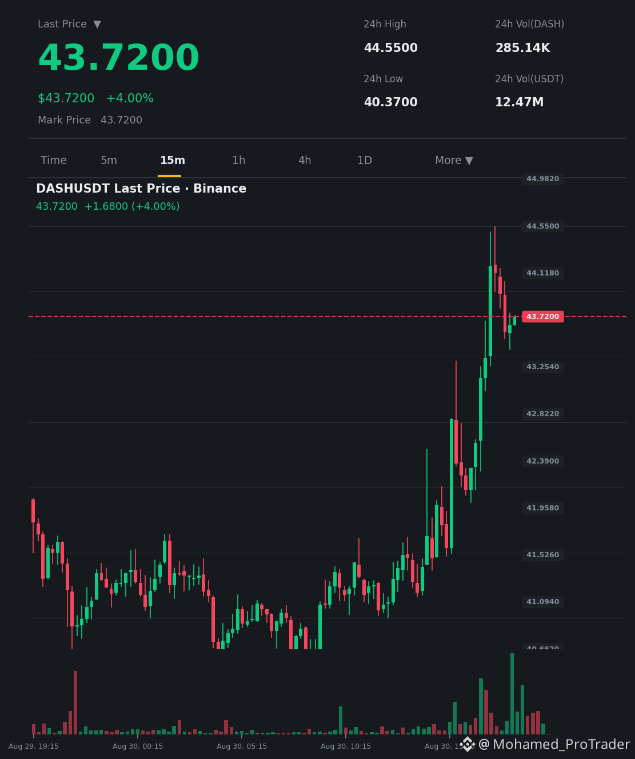Click the +4.00% change next to $43.7200

click(x=130, y=98)
